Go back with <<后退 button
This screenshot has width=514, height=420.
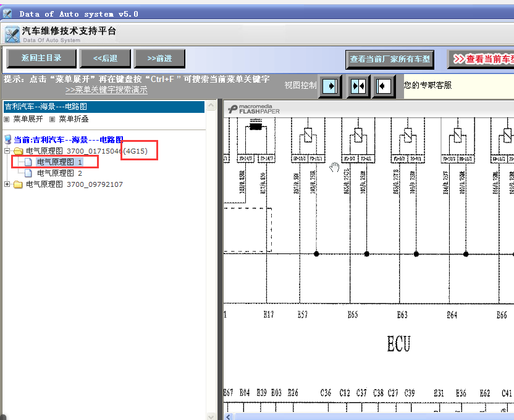[105, 58]
